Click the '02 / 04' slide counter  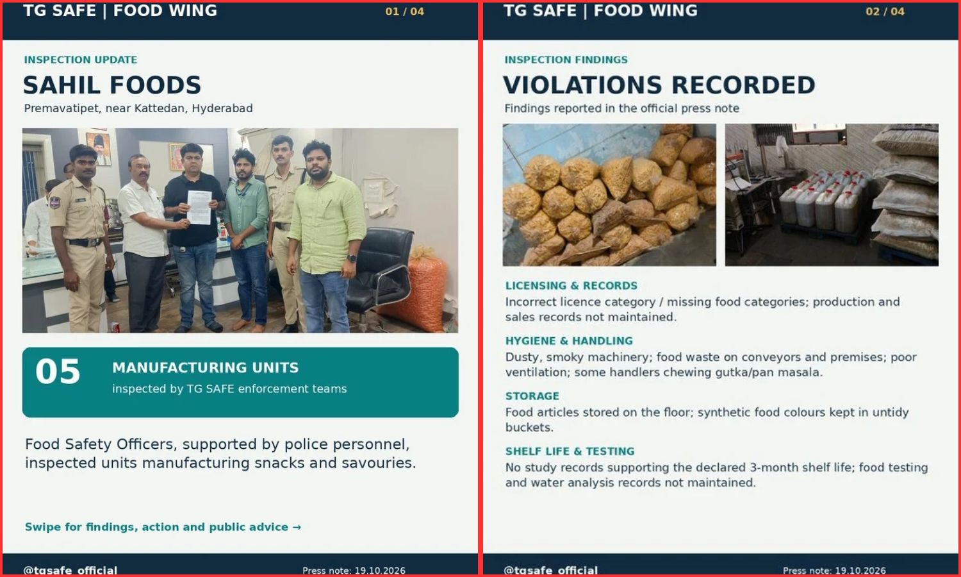click(885, 12)
